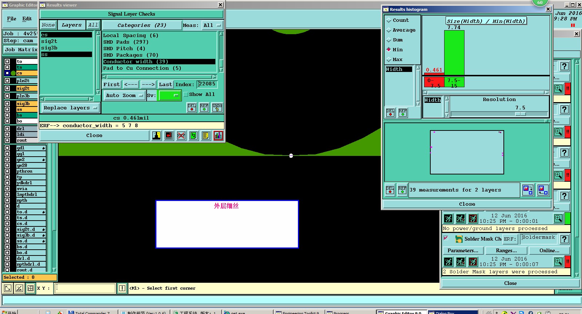Enable the Show All checkbox
Screen dimensions: 582x314
tap(186, 94)
